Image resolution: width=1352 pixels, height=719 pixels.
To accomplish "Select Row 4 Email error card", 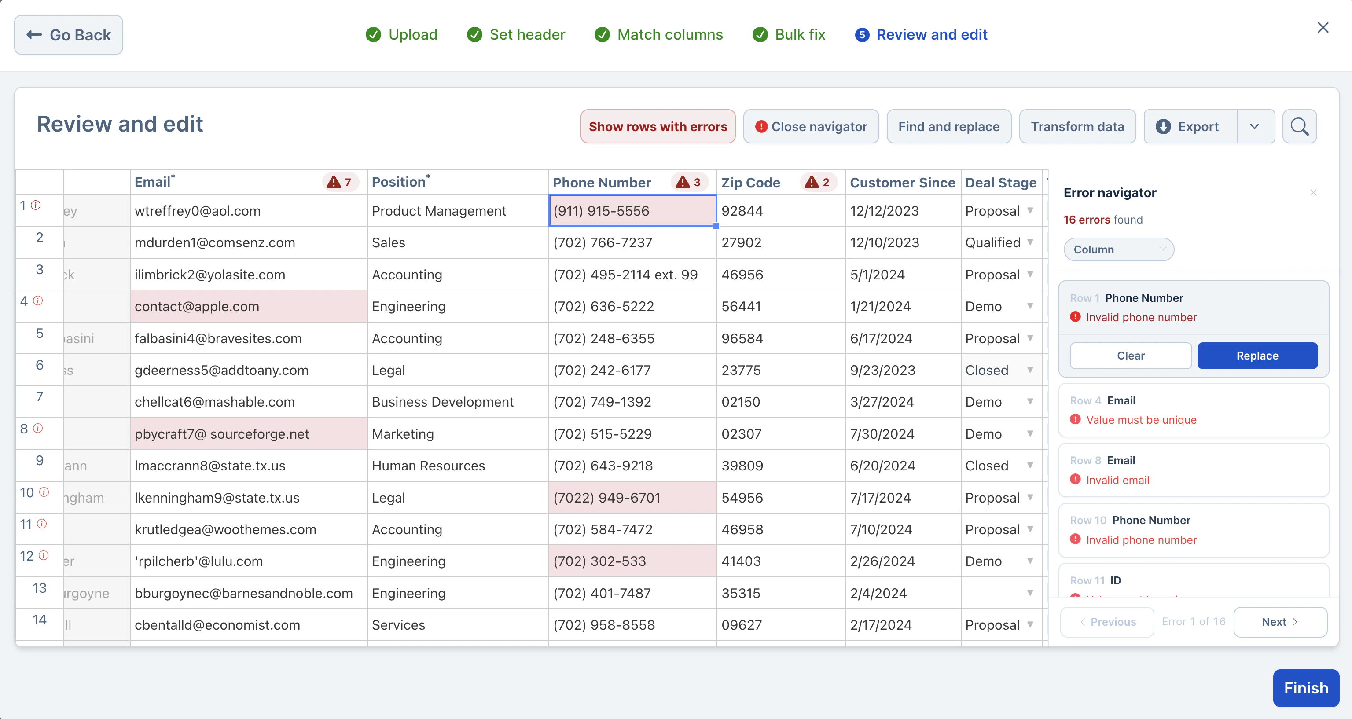I will [x=1194, y=411].
